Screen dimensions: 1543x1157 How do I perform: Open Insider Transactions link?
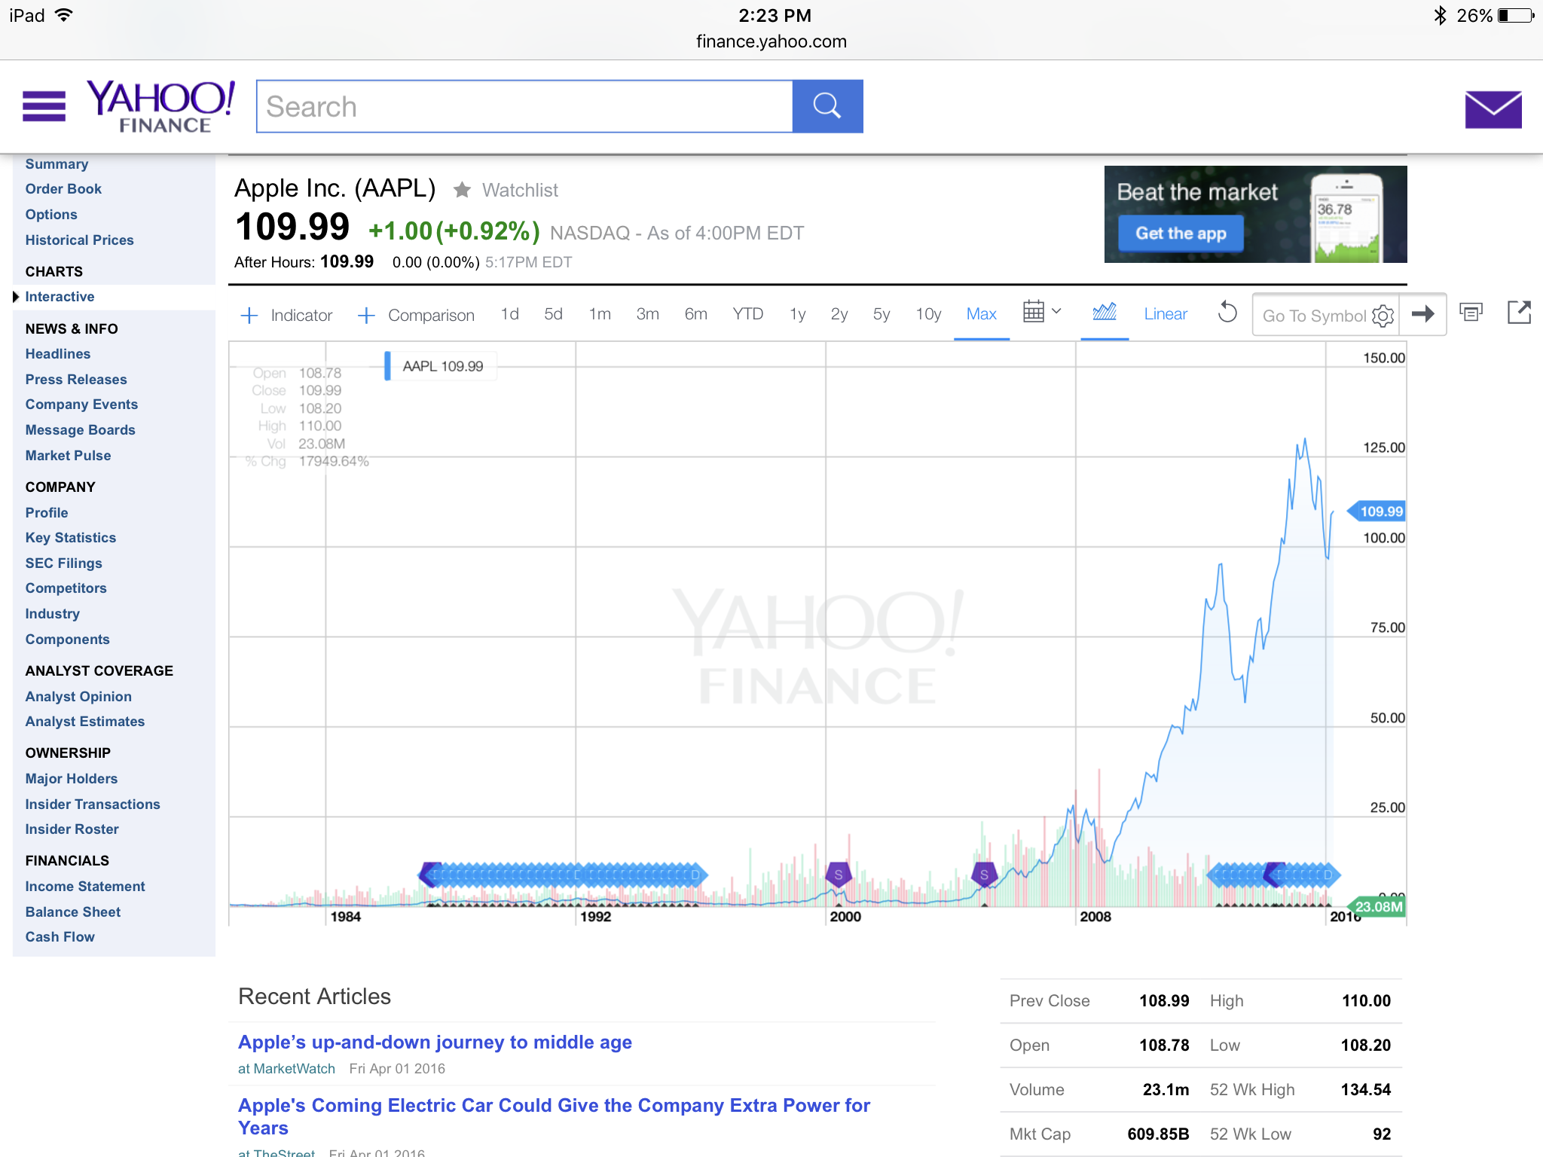point(93,804)
